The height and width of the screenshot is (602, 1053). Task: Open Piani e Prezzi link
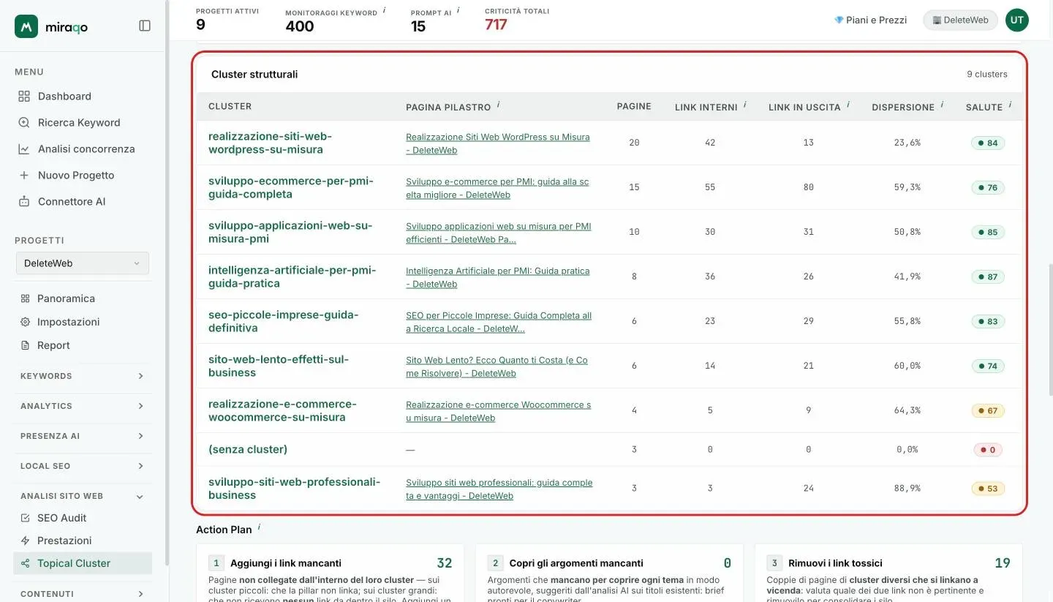tap(871, 20)
